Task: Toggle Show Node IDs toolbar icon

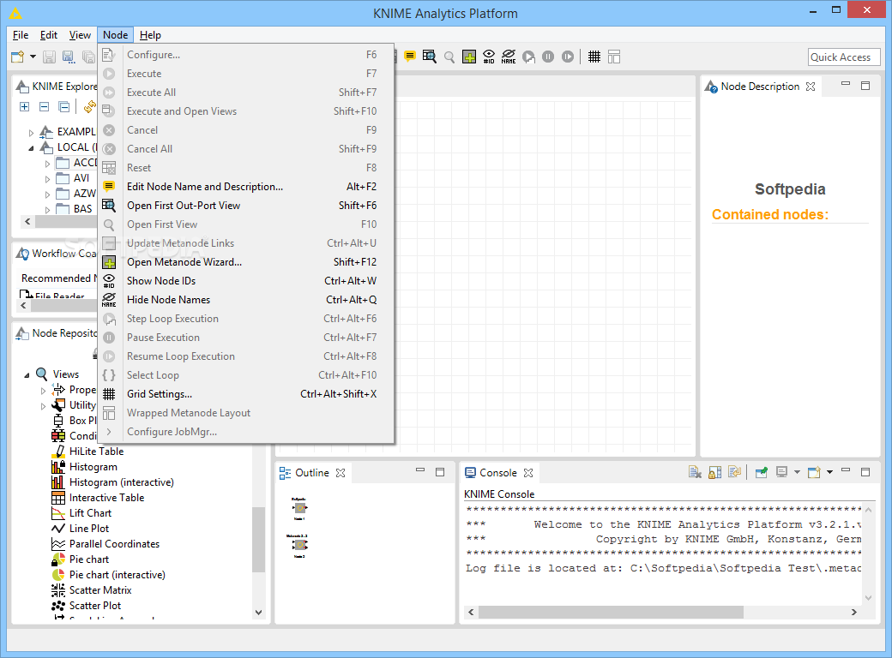Action: (x=489, y=57)
